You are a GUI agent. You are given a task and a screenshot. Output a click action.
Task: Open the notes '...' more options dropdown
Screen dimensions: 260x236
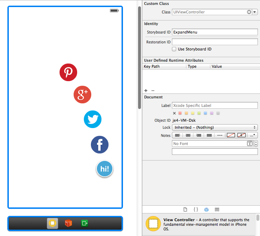pos(252,135)
